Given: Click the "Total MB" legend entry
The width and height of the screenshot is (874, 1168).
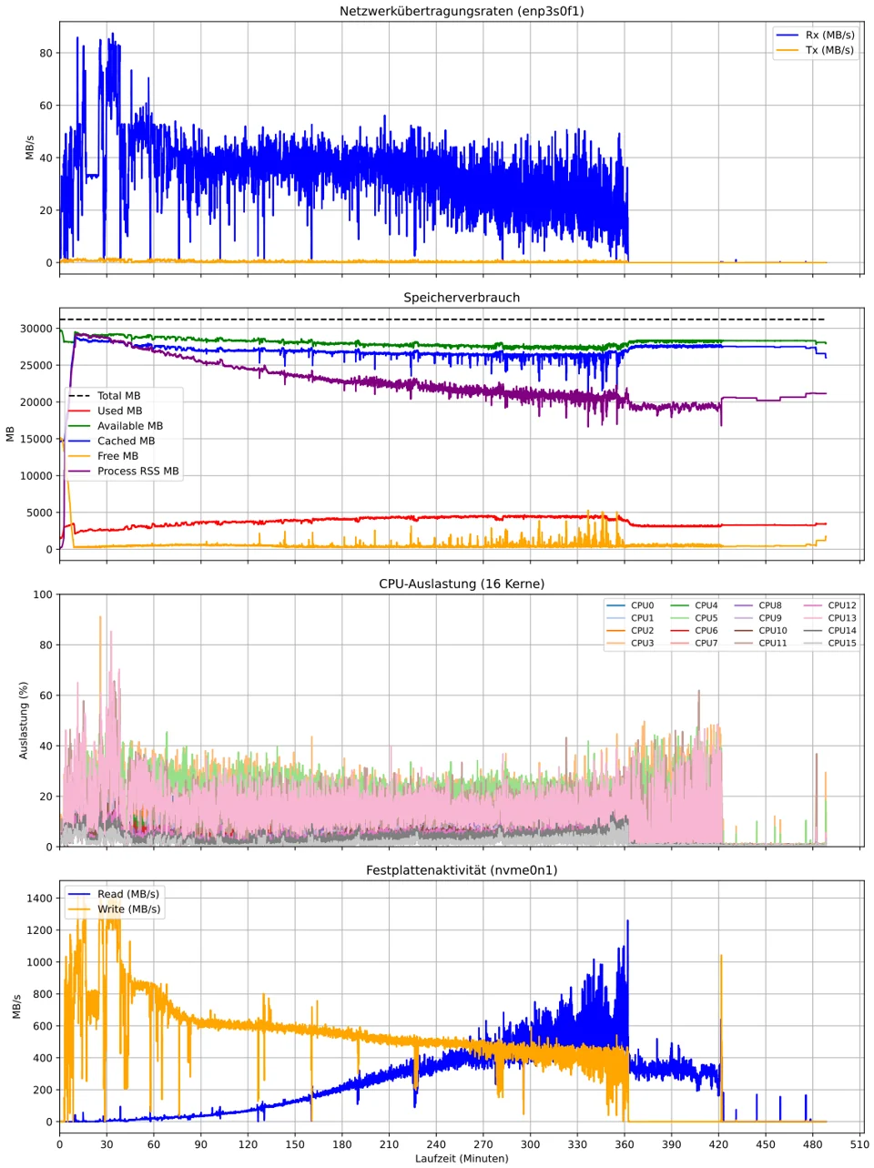Looking at the screenshot, I should coord(105,396).
